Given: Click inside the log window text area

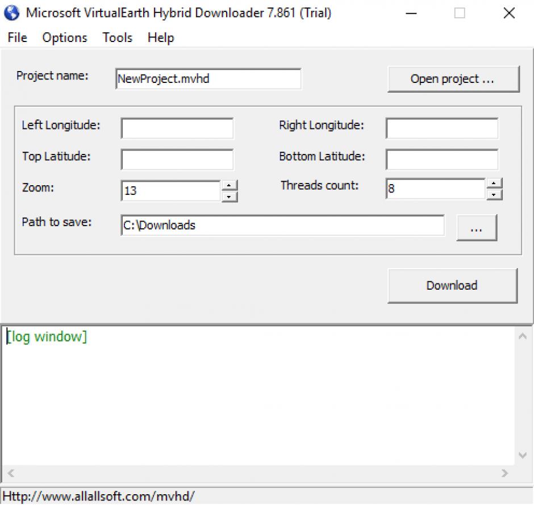Looking at the screenshot, I should point(259,396).
